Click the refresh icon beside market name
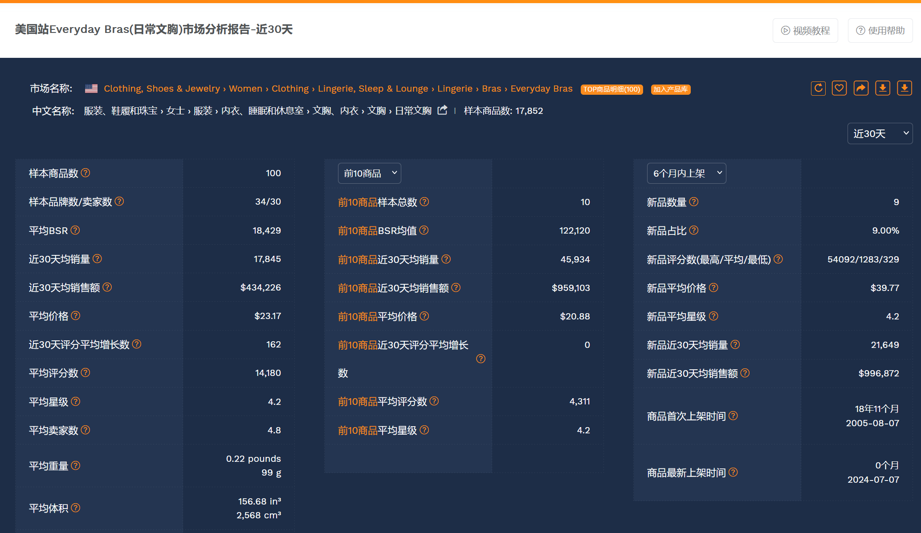The image size is (921, 533). 818,88
